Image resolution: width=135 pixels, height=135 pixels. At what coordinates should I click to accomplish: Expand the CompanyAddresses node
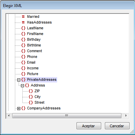19,108
